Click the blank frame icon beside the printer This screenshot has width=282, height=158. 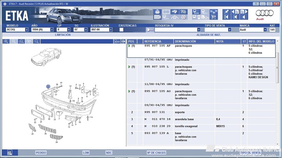tap(166, 12)
